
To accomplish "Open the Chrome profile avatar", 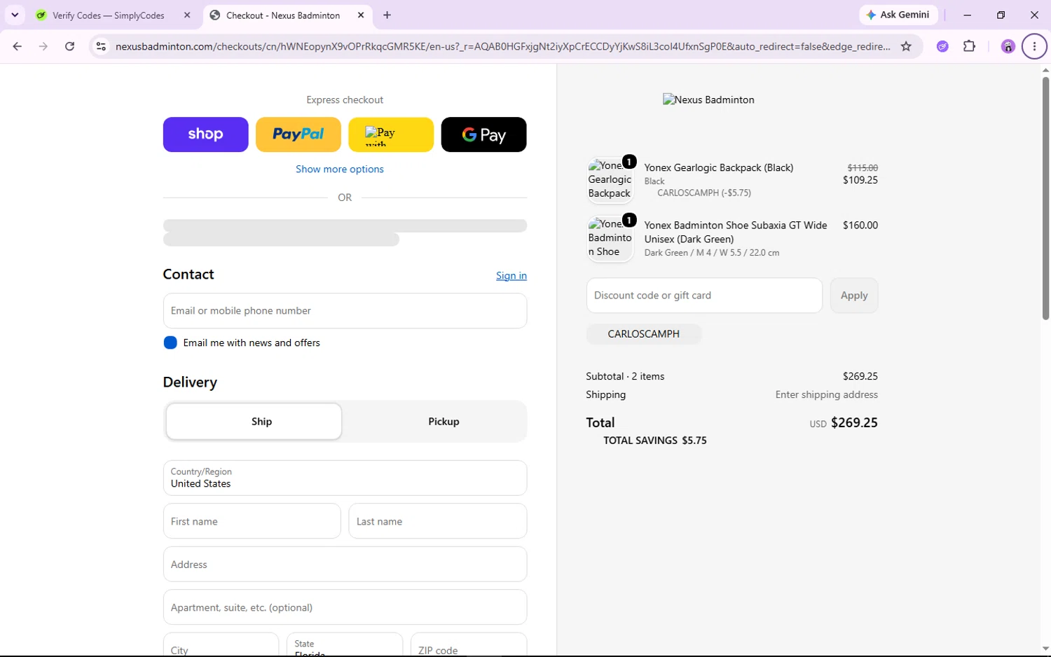I will [1008, 46].
